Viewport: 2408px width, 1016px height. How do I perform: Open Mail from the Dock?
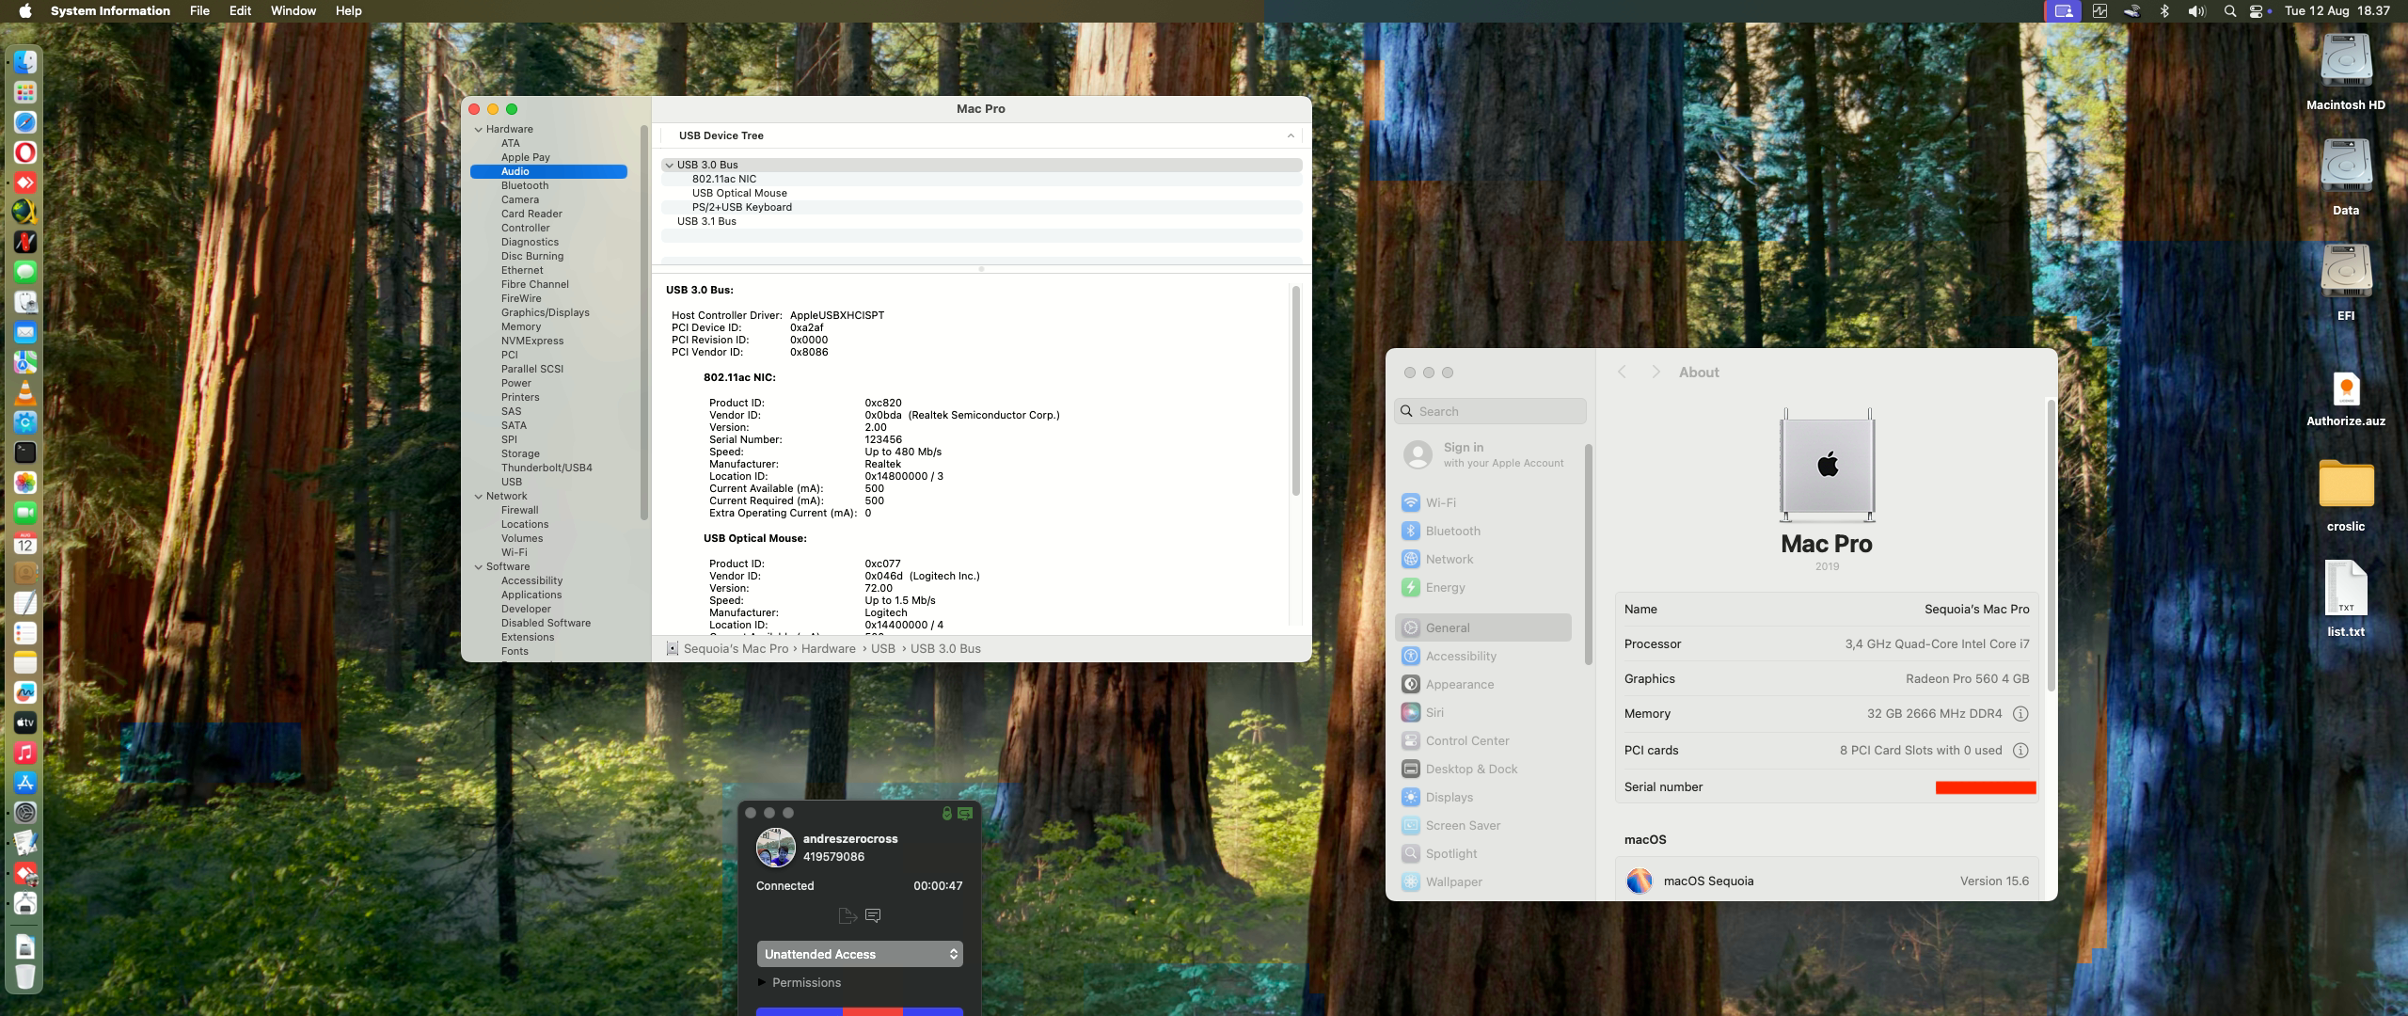[25, 332]
